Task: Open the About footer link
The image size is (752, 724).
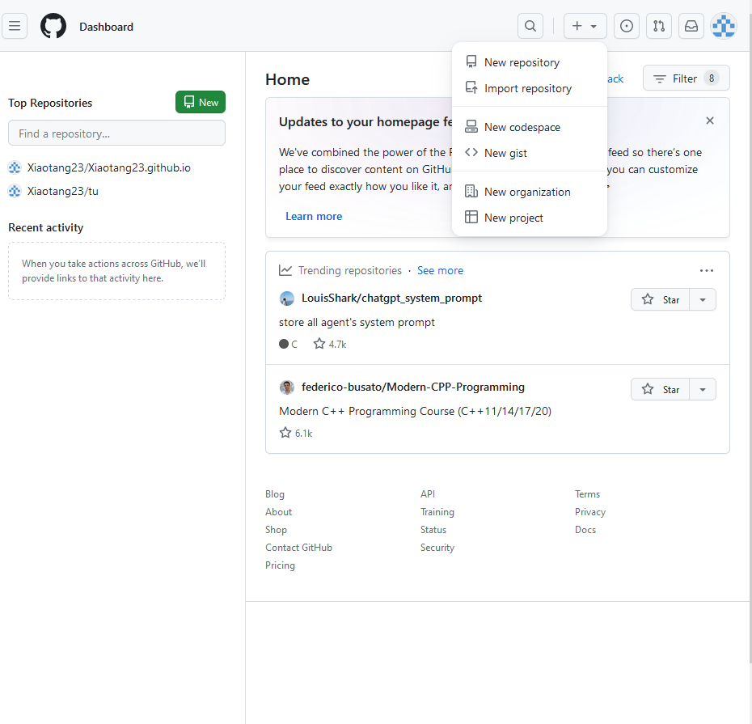Action: point(279,512)
